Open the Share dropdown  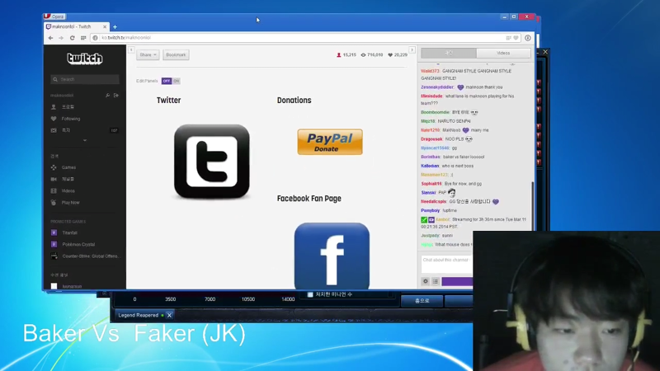tap(148, 54)
